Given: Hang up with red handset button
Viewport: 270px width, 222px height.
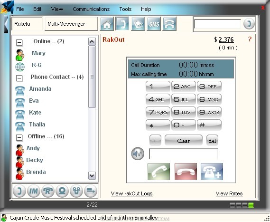Looking at the screenshot, I should tap(186, 171).
